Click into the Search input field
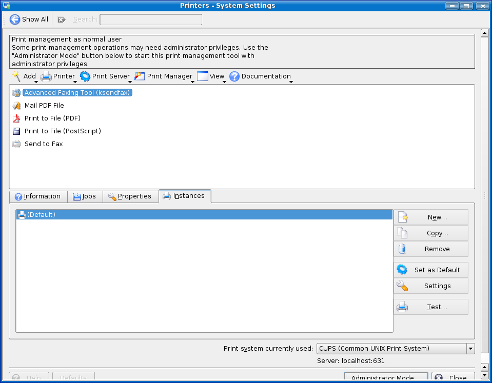The width and height of the screenshot is (492, 383). 151,19
